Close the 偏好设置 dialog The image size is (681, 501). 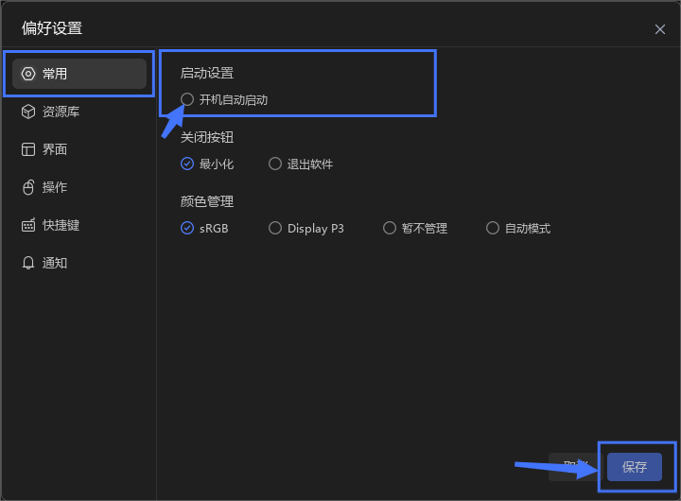pos(660,29)
